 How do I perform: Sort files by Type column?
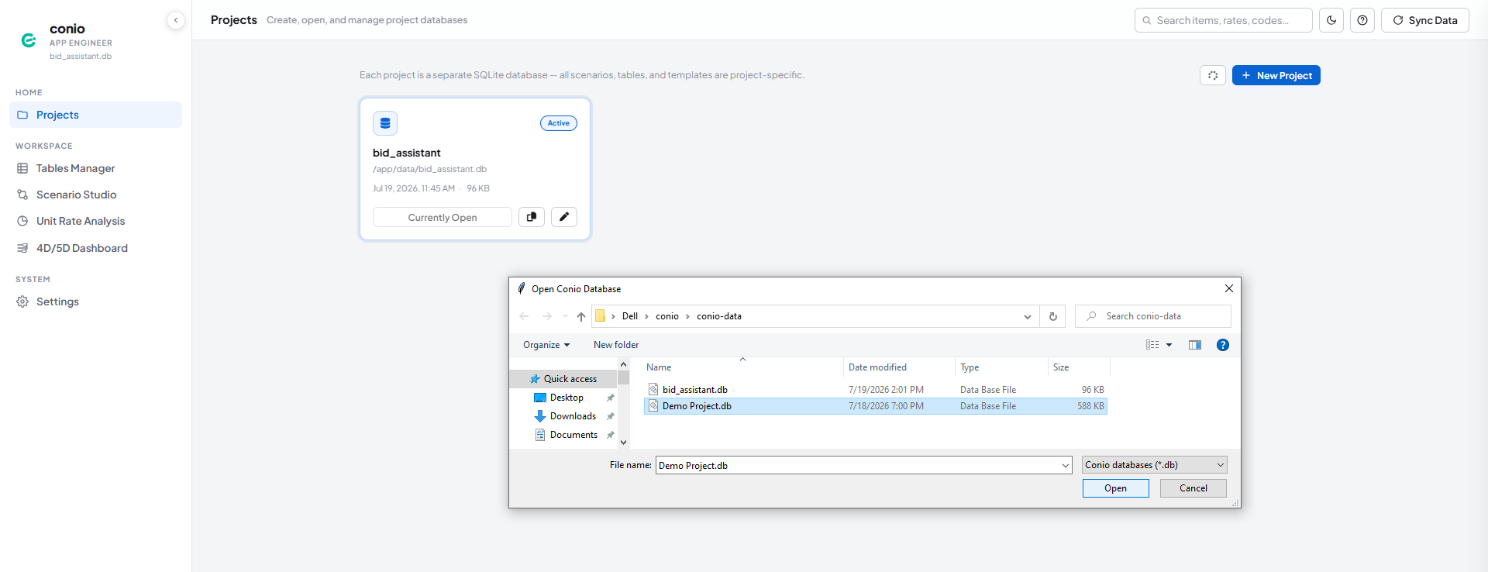point(1001,367)
